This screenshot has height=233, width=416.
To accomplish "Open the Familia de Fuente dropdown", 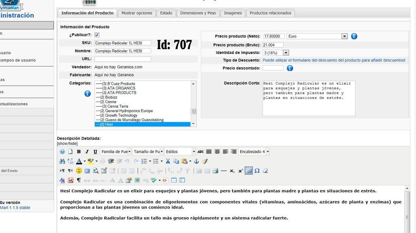I will pyautogui.click(x=116, y=152).
